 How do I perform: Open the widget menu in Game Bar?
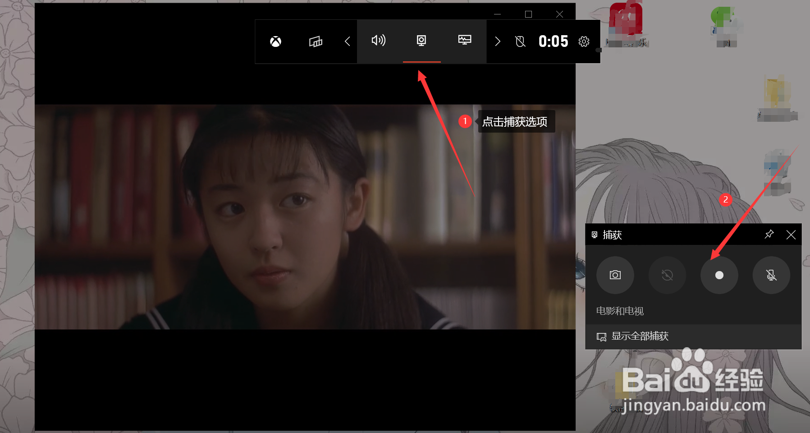pyautogui.click(x=316, y=41)
